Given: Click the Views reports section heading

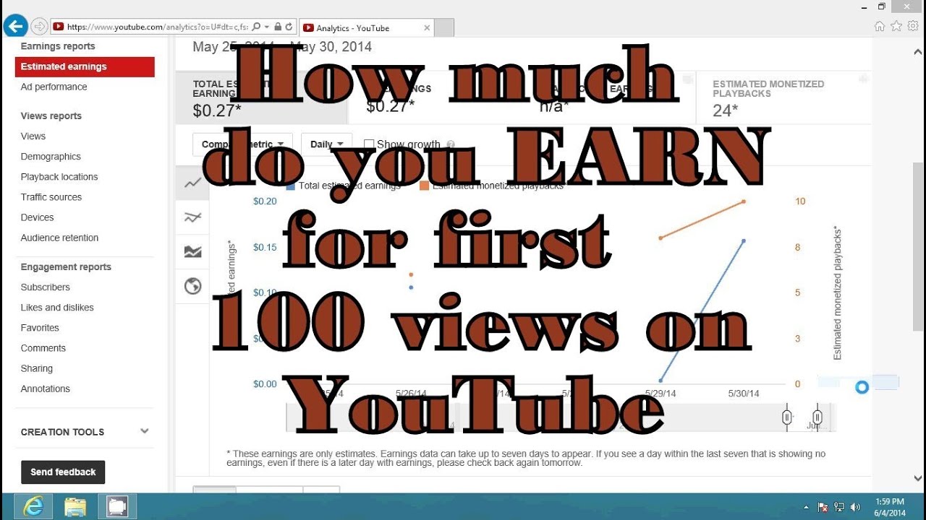Looking at the screenshot, I should click(x=51, y=116).
